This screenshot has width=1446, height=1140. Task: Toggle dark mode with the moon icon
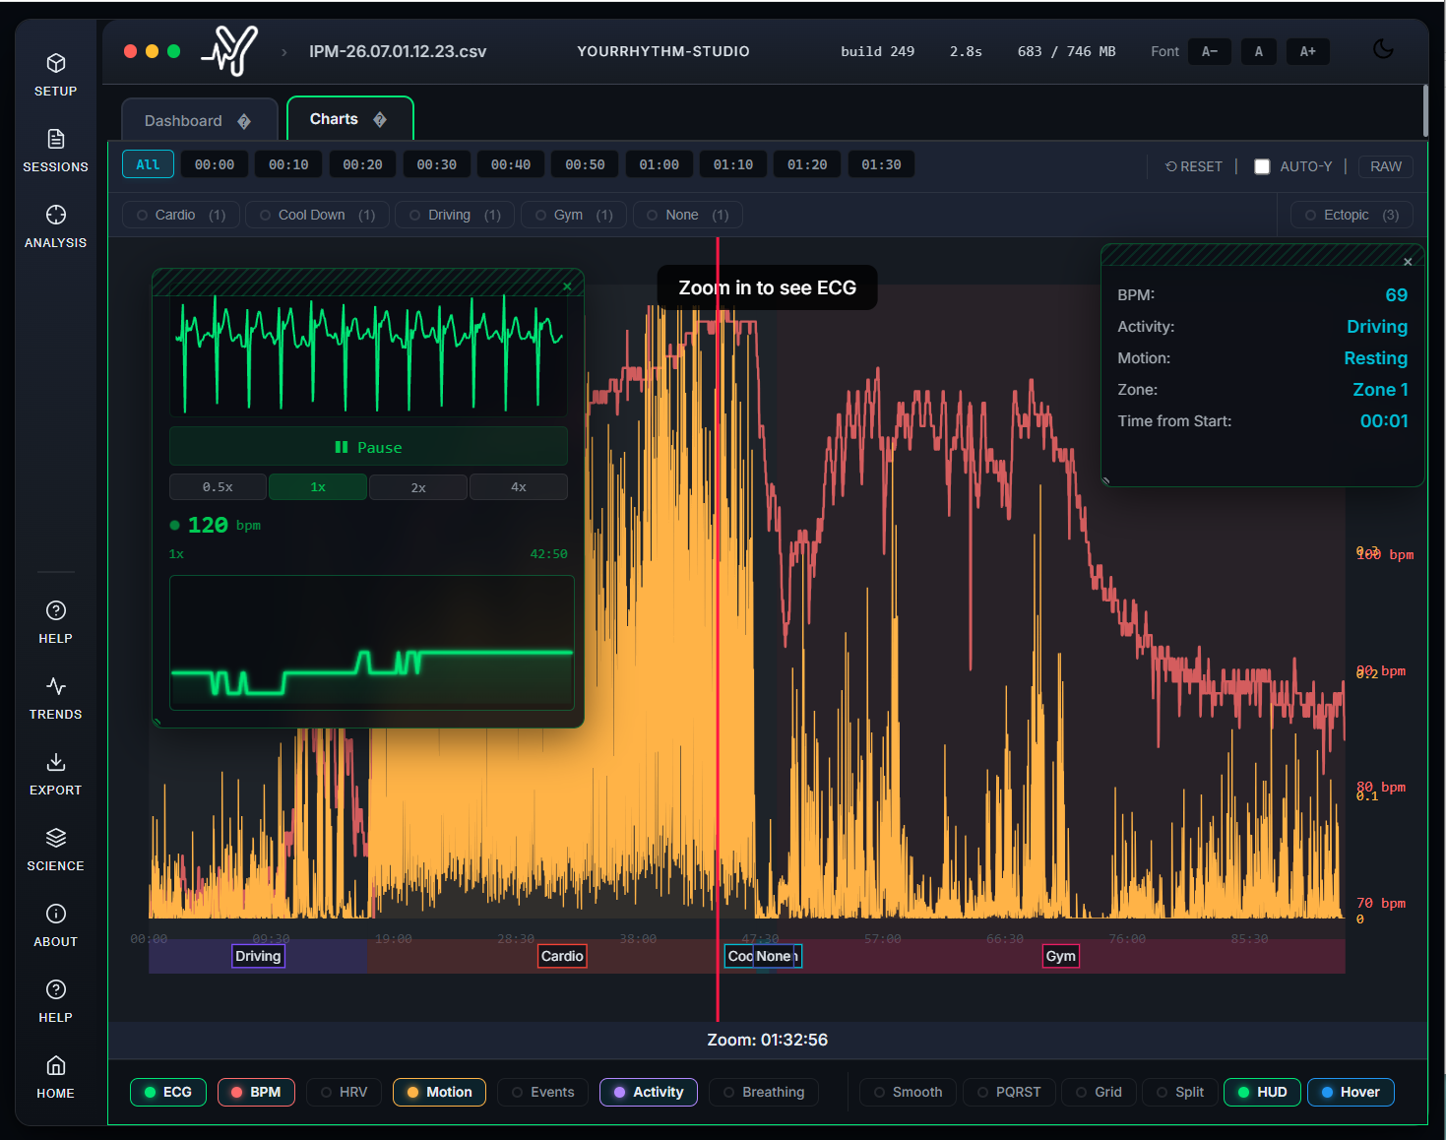pyautogui.click(x=1383, y=49)
